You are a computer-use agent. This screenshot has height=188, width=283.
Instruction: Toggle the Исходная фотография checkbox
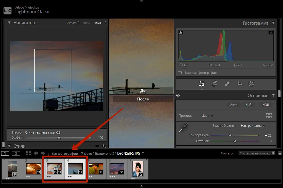click(x=180, y=73)
